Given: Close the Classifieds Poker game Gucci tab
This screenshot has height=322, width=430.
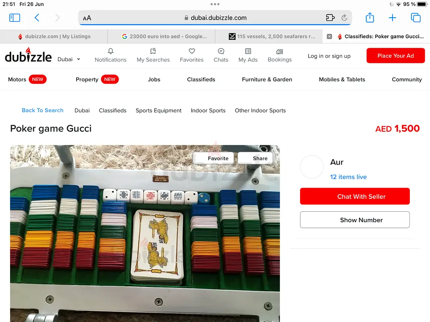Looking at the screenshot, I should [330, 36].
